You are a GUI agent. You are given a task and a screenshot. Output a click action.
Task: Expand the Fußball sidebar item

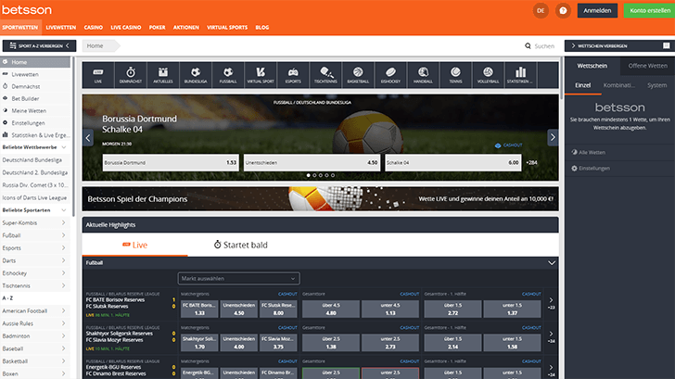click(64, 235)
